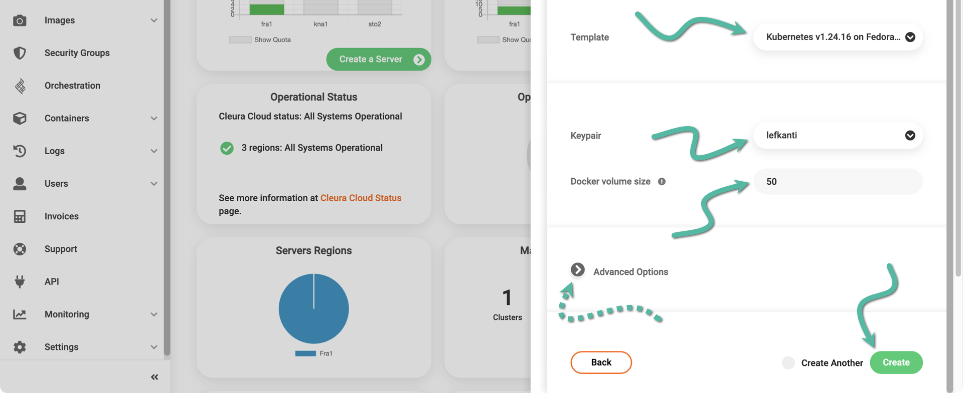The height and width of the screenshot is (393, 963).
Task: Follow the Cleura Cloud Status link
Action: 361,198
